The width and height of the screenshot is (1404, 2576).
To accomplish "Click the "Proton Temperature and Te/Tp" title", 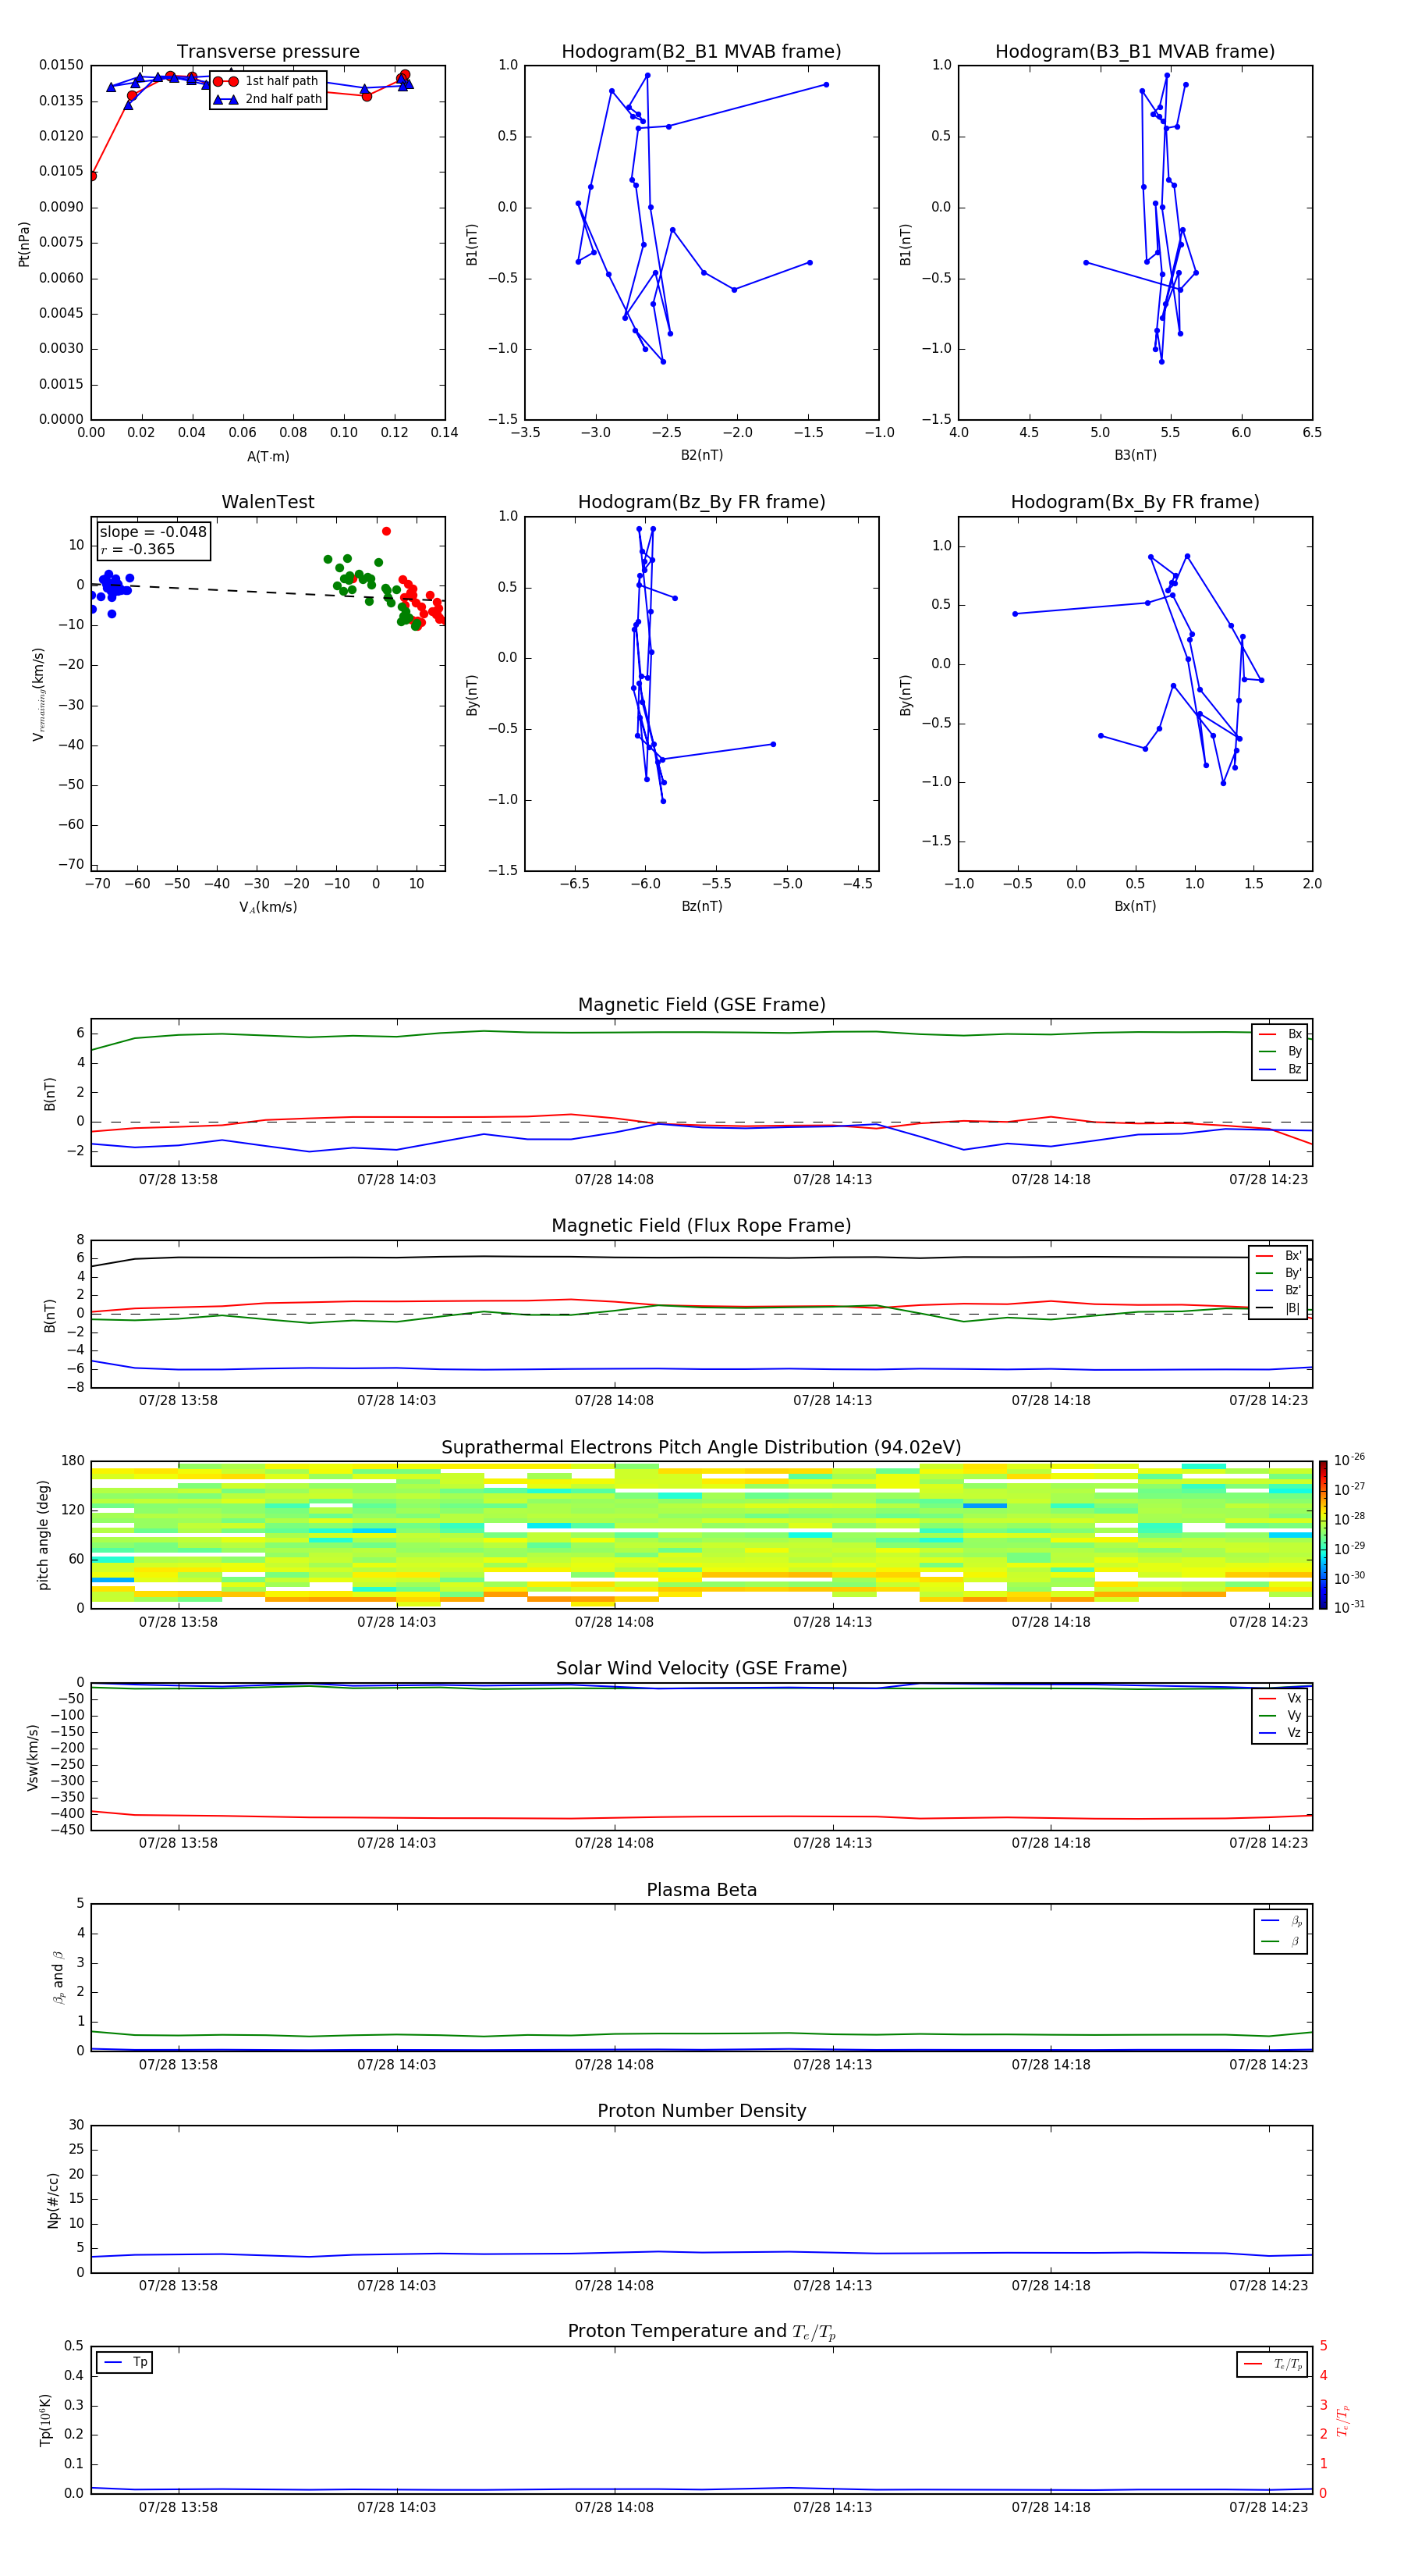I will (x=701, y=2332).
